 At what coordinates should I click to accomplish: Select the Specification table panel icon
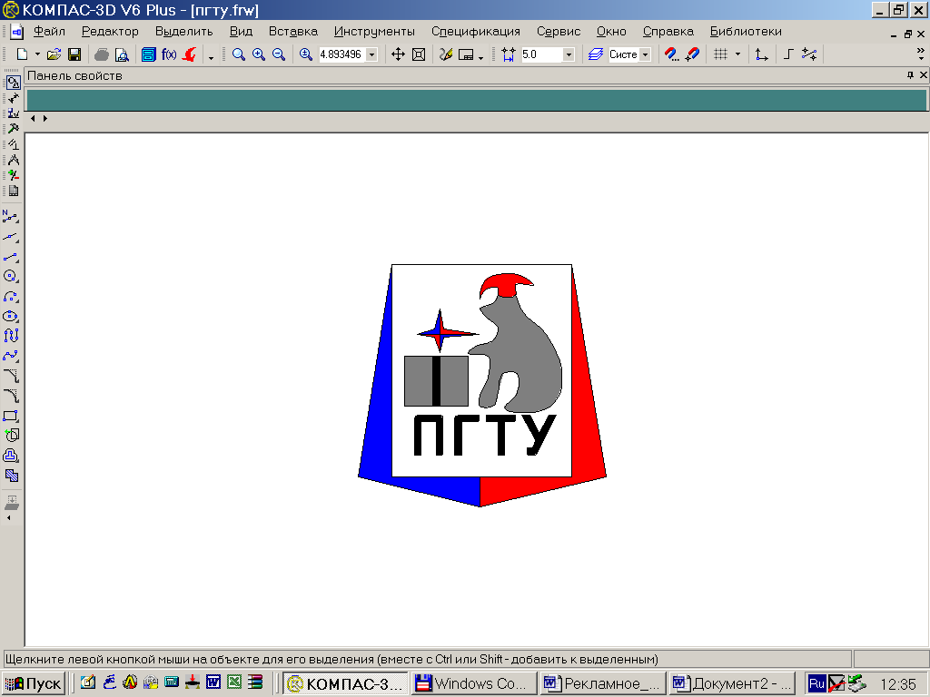[x=13, y=191]
